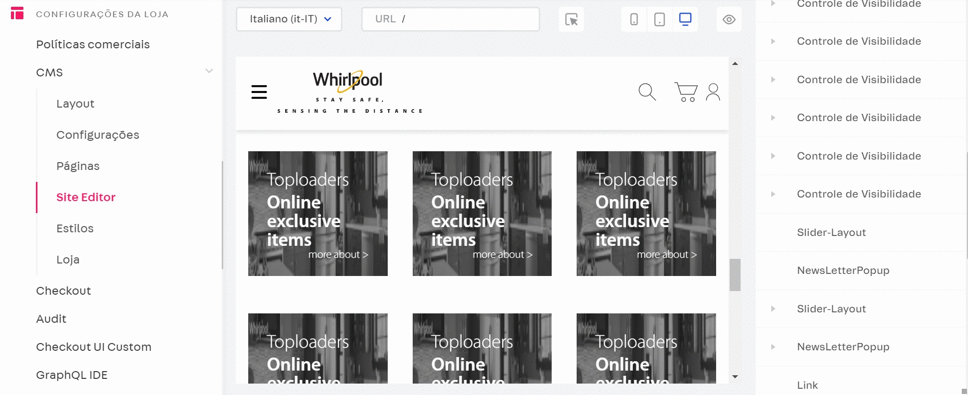The image size is (968, 395).
Task: Click the preview vertical scrollbar thumb
Action: click(x=735, y=275)
